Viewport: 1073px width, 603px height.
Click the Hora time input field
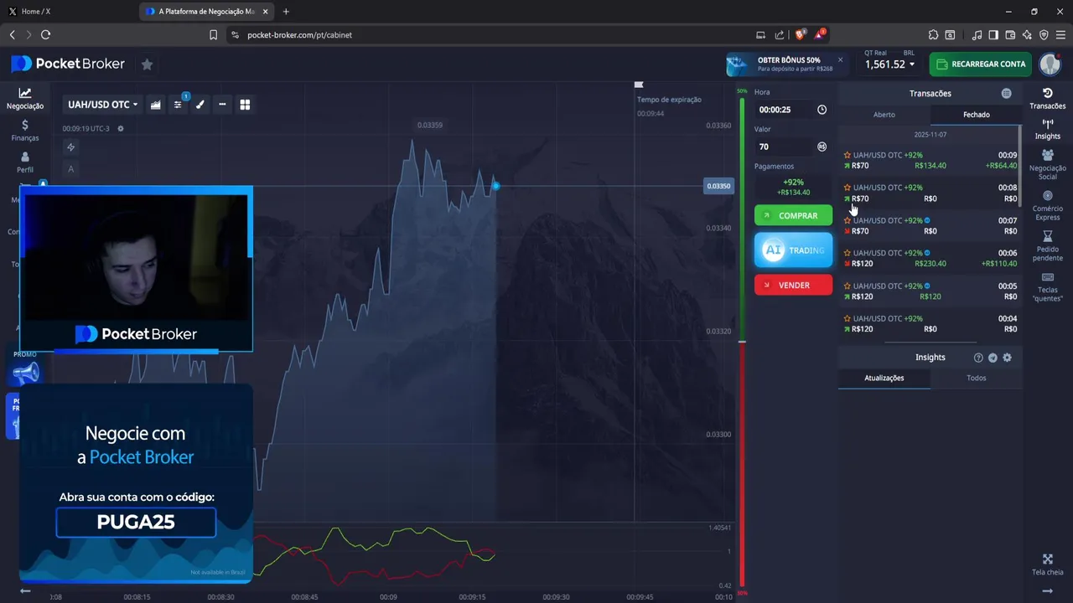click(x=784, y=110)
